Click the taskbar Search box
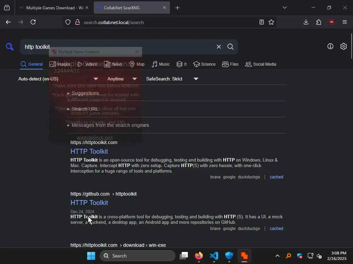Screen dimensions: 353x264 [137, 256]
